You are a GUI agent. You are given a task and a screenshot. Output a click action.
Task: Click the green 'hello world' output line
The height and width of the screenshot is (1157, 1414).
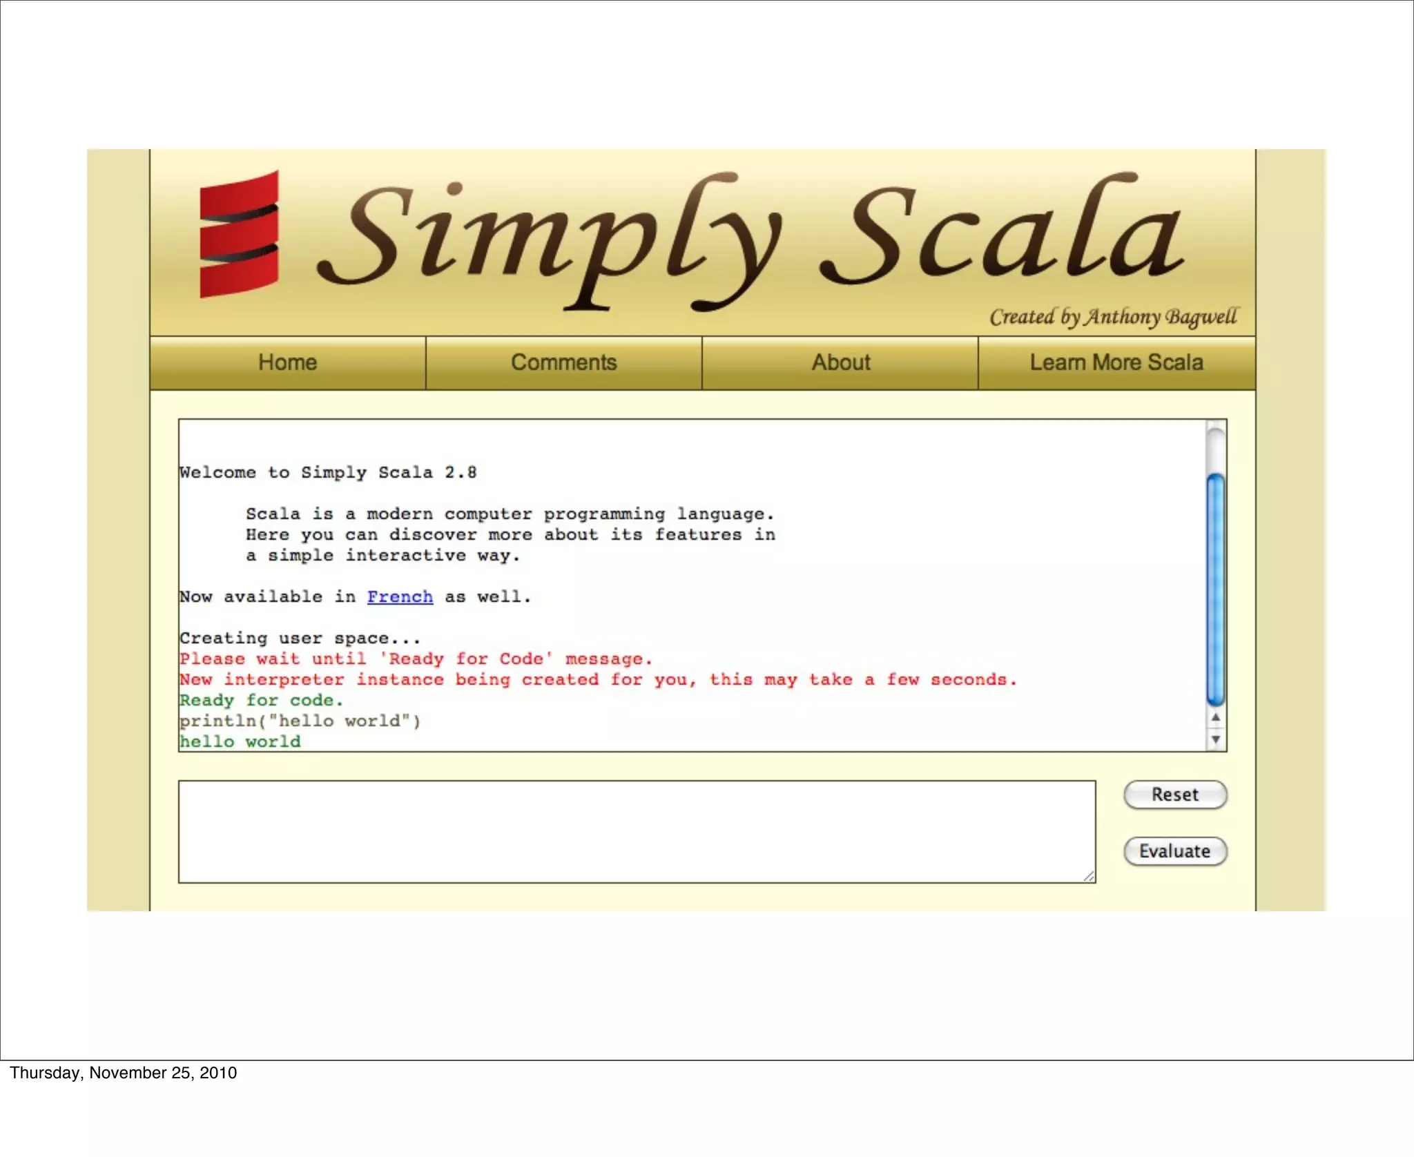pyautogui.click(x=240, y=742)
